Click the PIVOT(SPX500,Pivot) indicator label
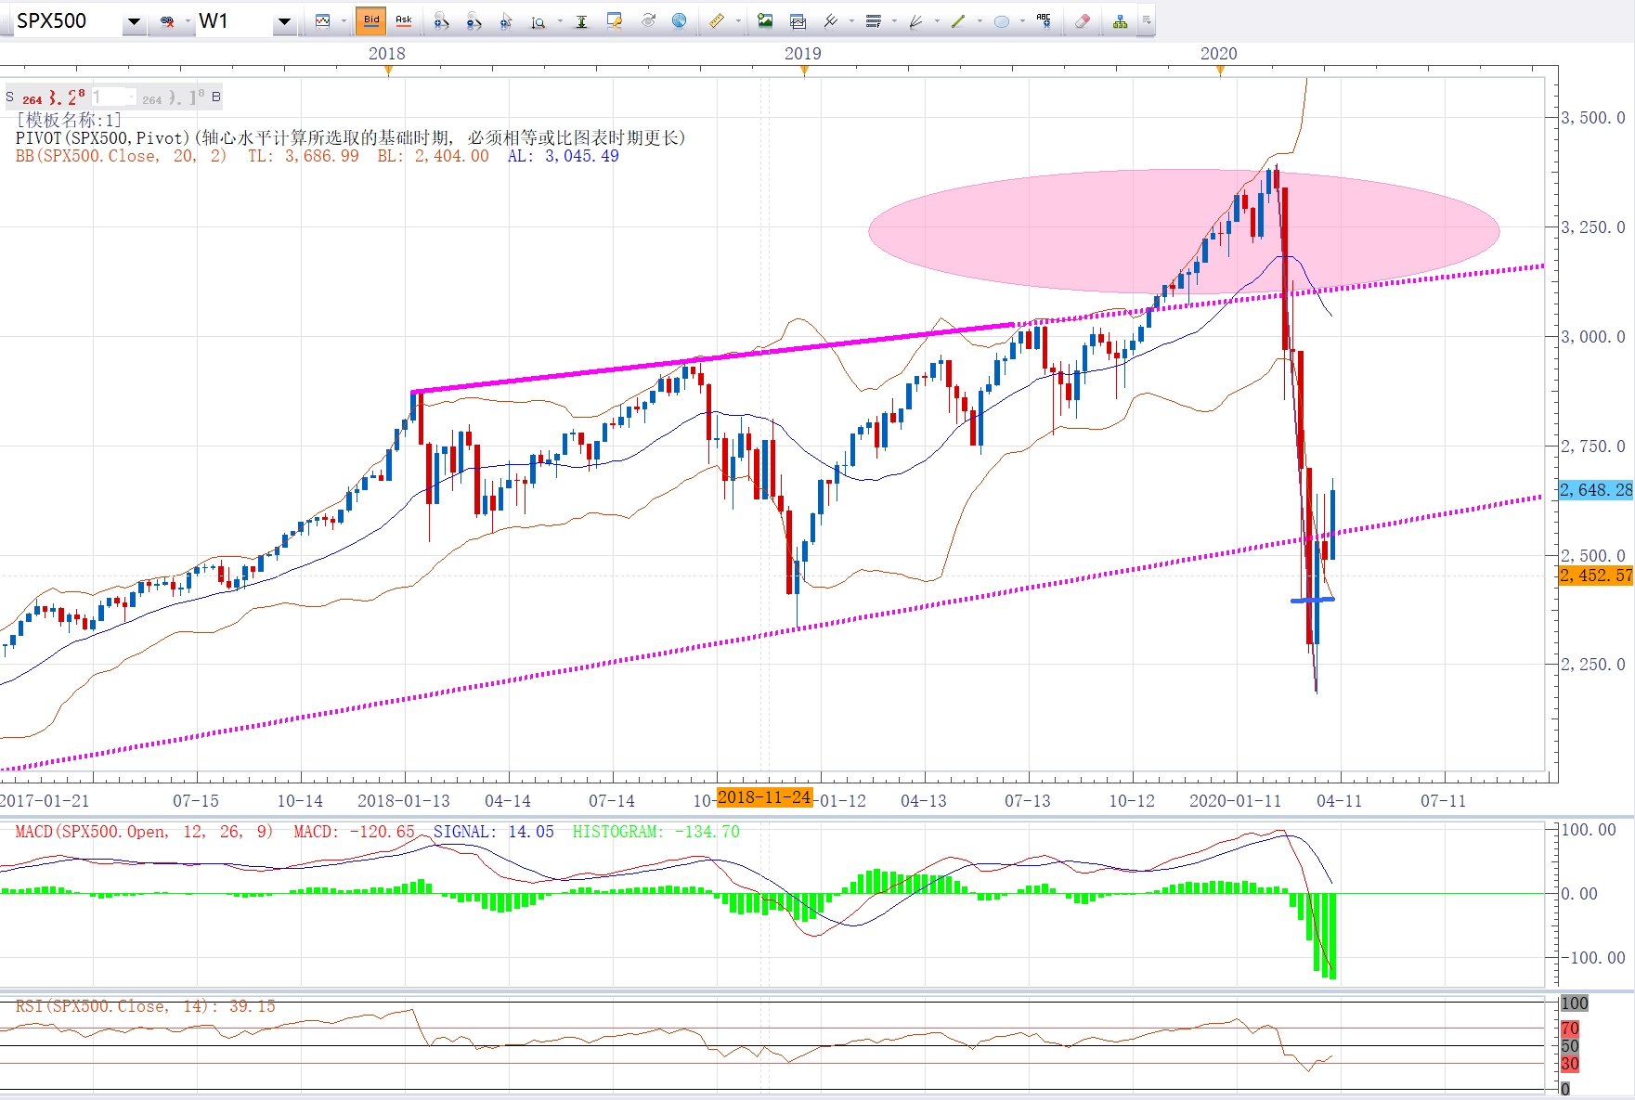Image resolution: width=1635 pixels, height=1100 pixels. [102, 137]
